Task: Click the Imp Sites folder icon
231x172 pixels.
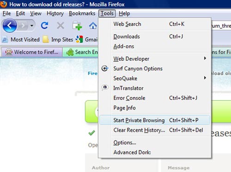Action: tap(46, 39)
